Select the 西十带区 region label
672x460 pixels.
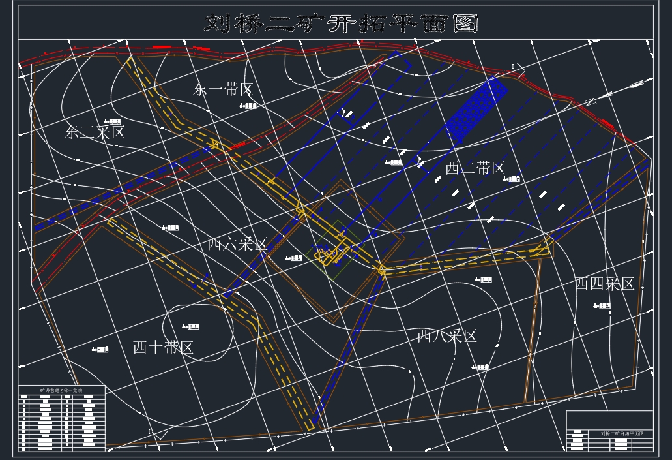(163, 347)
